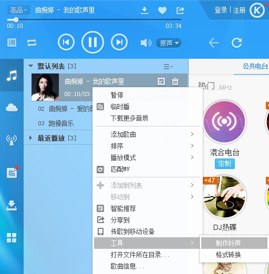Image resolution: width=269 pixels, height=274 pixels.
Task: Delete the playing song with trash icon
Action: point(175,81)
